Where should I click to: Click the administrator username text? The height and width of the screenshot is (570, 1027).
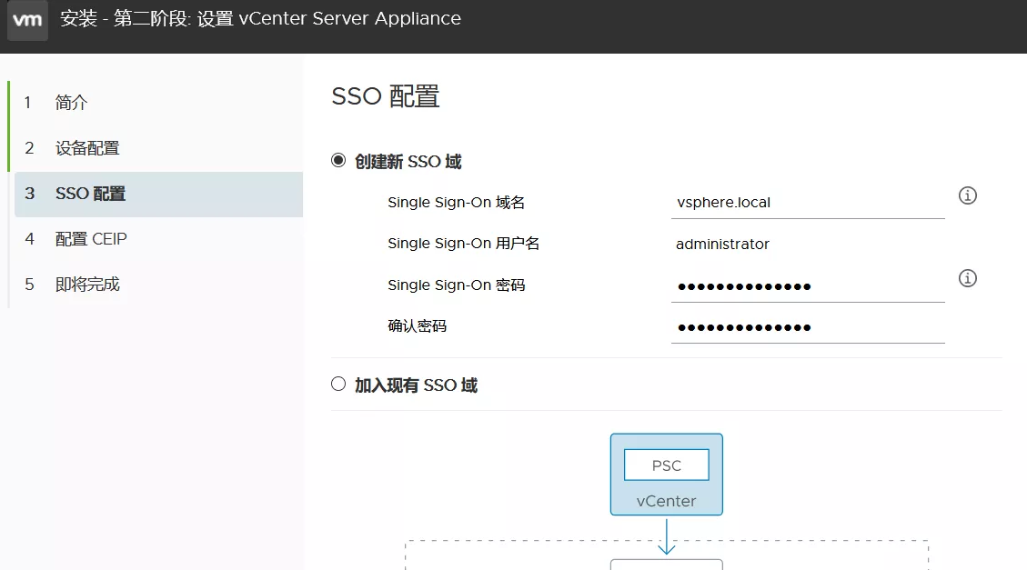tap(722, 245)
